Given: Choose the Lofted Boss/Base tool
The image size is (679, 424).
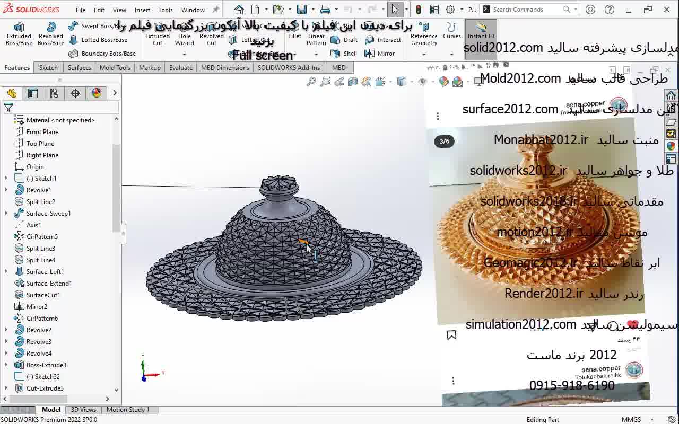Looking at the screenshot, I should (98, 40).
